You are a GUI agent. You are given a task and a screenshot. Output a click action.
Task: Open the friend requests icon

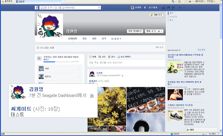pyautogui.click(x=164, y=8)
